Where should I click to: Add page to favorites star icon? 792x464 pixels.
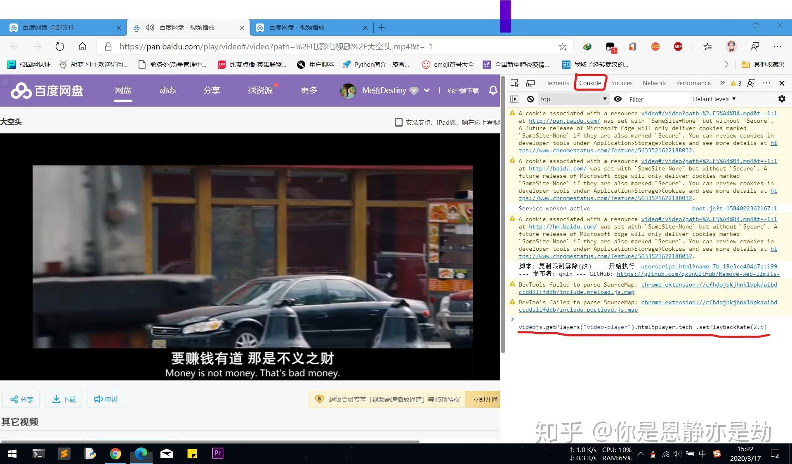(x=563, y=47)
